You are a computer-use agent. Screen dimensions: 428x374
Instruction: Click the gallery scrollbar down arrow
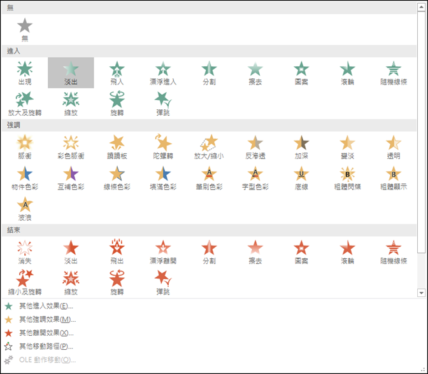(x=422, y=293)
